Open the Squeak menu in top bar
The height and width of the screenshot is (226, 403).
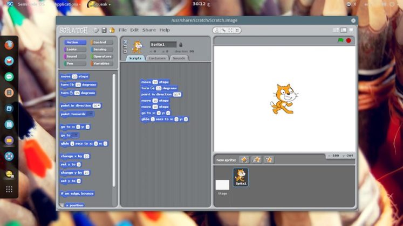[99, 4]
